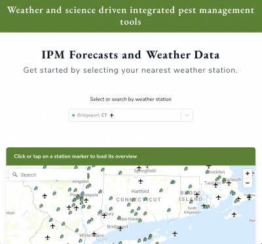Select the airport marker north of Hartford
Viewport: 262px width, 244px height.
(141, 181)
